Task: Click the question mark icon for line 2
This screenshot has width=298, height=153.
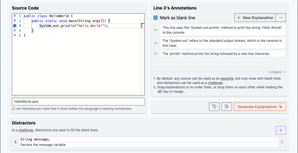Action: click(15, 21)
